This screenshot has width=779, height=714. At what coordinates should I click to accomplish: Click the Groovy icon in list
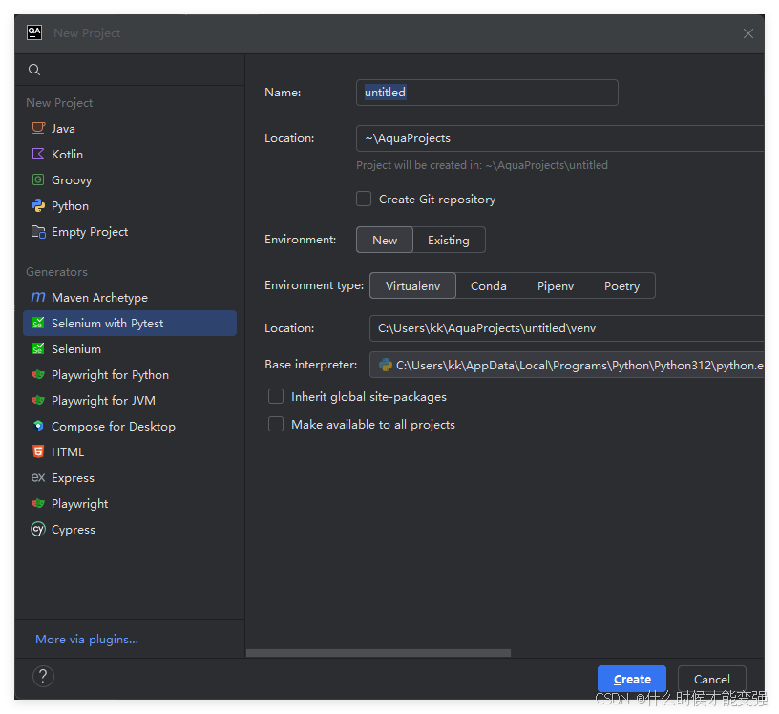(x=38, y=179)
